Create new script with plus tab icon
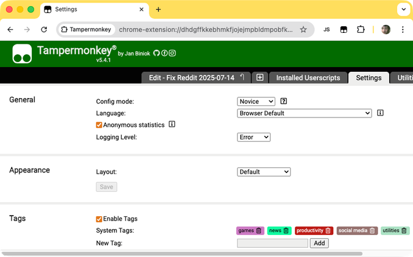 coord(259,78)
